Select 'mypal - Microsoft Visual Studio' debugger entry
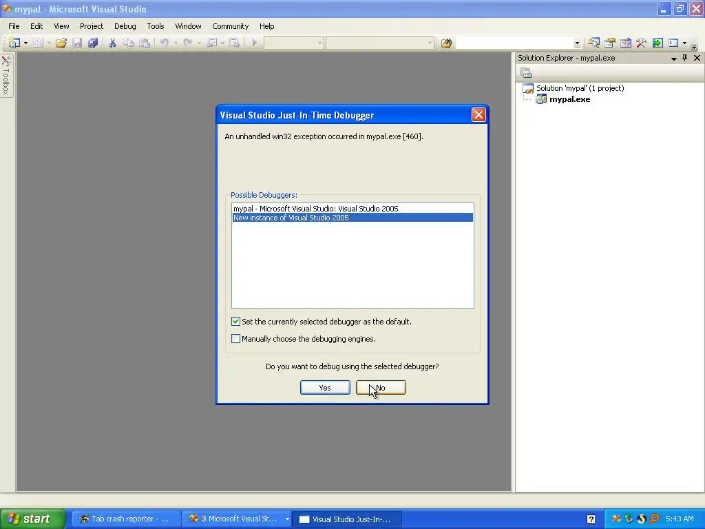This screenshot has width=705, height=529. click(352, 209)
